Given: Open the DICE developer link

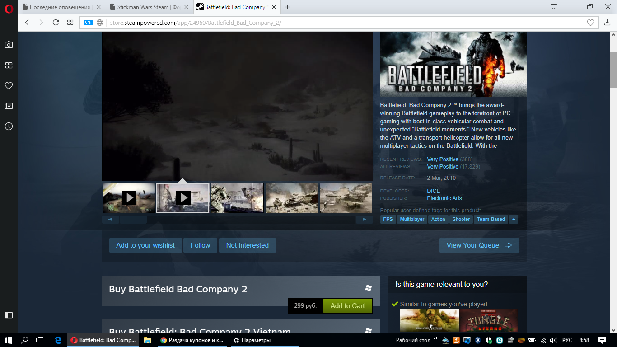Looking at the screenshot, I should tap(434, 191).
